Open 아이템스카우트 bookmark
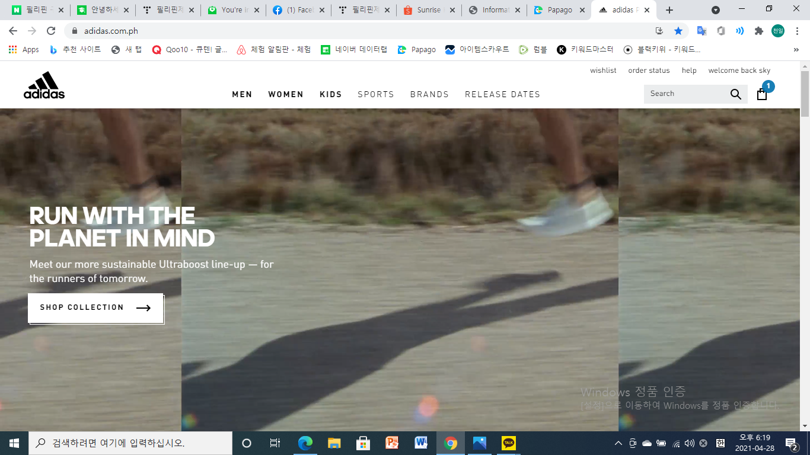Image resolution: width=810 pixels, height=455 pixels. [x=477, y=50]
